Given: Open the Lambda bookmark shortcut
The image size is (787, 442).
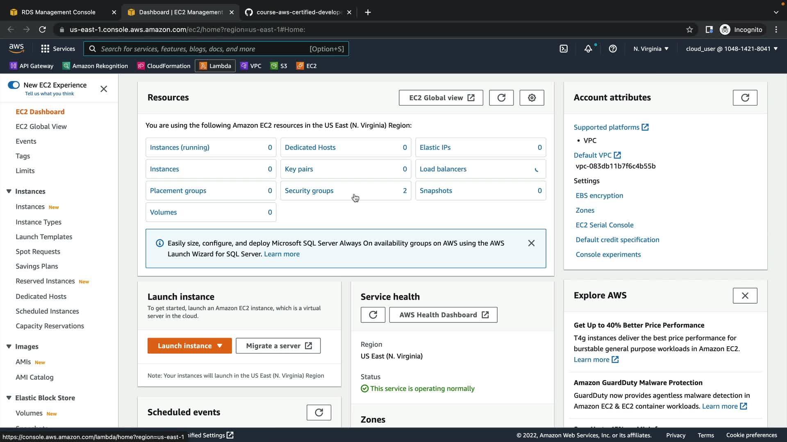Looking at the screenshot, I should click(x=215, y=66).
